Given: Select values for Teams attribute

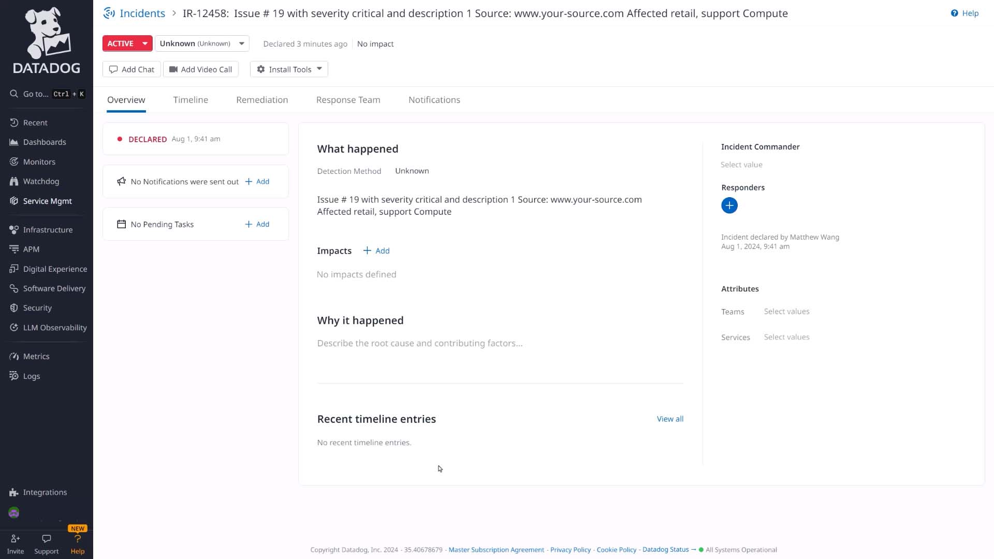Looking at the screenshot, I should tap(786, 312).
